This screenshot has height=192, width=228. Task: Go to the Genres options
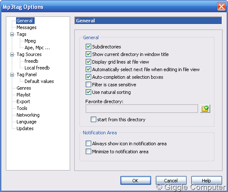pyautogui.click(x=24, y=88)
